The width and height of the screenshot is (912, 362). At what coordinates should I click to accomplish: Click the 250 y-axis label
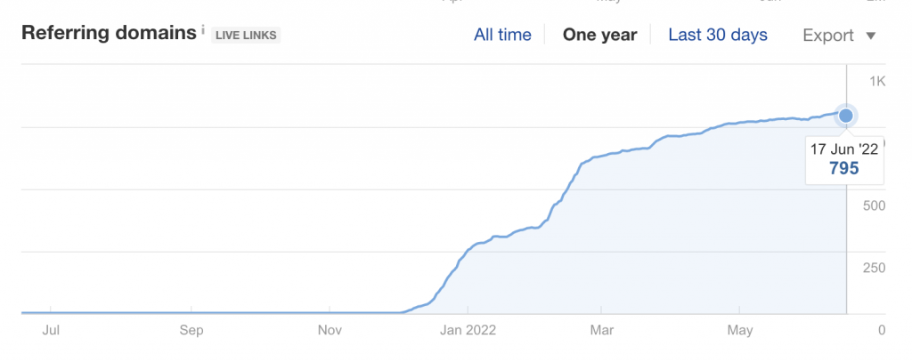[x=875, y=268]
